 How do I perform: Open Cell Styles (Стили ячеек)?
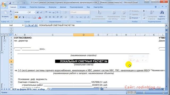[124, 15]
